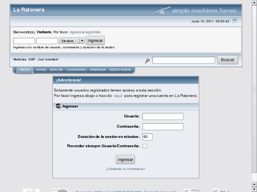Click the vertical scrollbar thumb

[254, 89]
